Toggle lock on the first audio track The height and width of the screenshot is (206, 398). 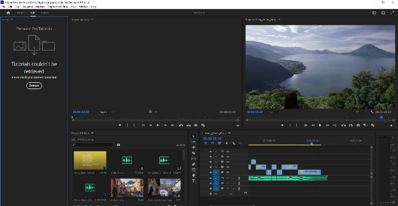[x=210, y=178]
